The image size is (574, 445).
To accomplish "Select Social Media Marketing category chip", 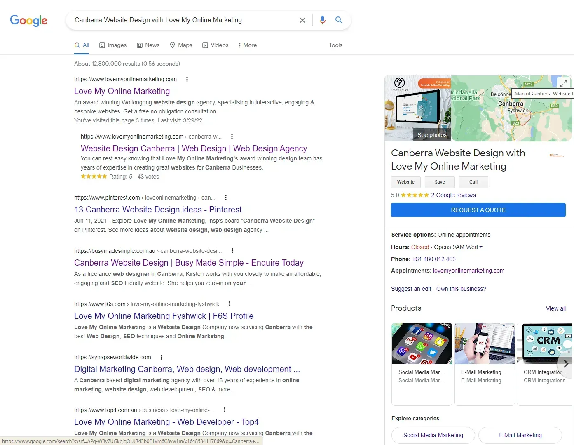I will tap(433, 435).
